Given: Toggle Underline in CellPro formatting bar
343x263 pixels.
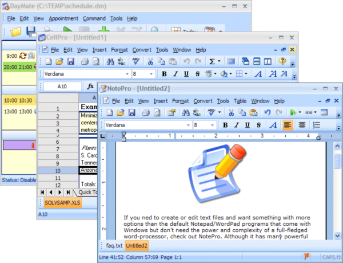Looking at the screenshot, I should point(186,74).
